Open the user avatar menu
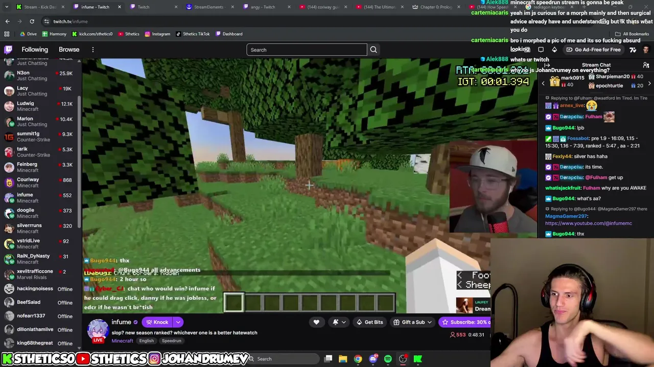Screen dimensions: 654x367 (x=646, y=49)
